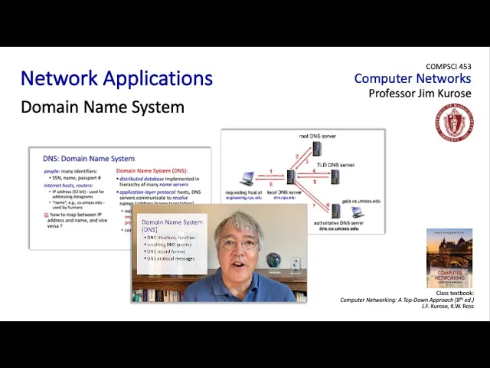Image resolution: width=490 pixels, height=368 pixels.
Task: Click the 'Domain Name System' subtitle under the title
Action: (103, 107)
